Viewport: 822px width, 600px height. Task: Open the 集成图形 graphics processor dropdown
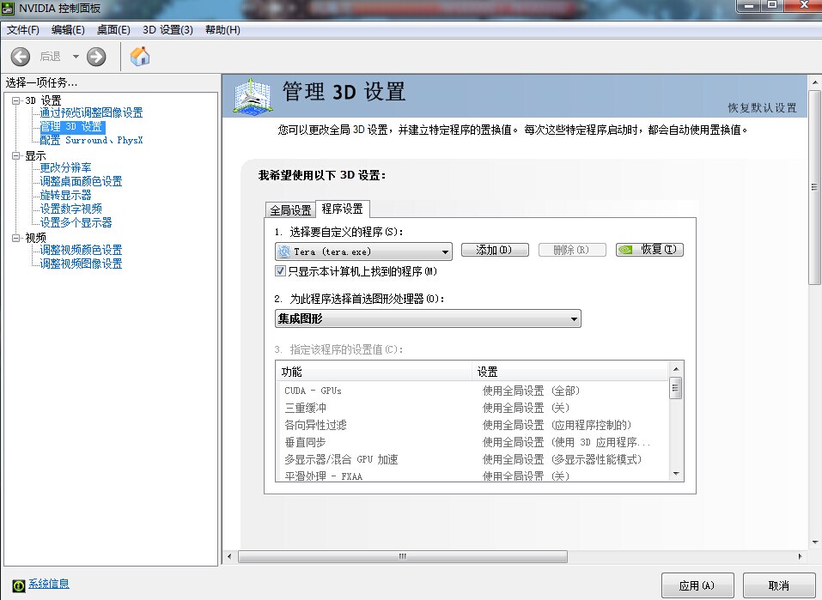click(428, 318)
